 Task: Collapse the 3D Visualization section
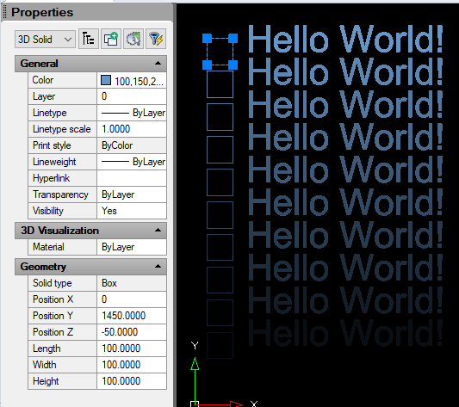[x=158, y=231]
